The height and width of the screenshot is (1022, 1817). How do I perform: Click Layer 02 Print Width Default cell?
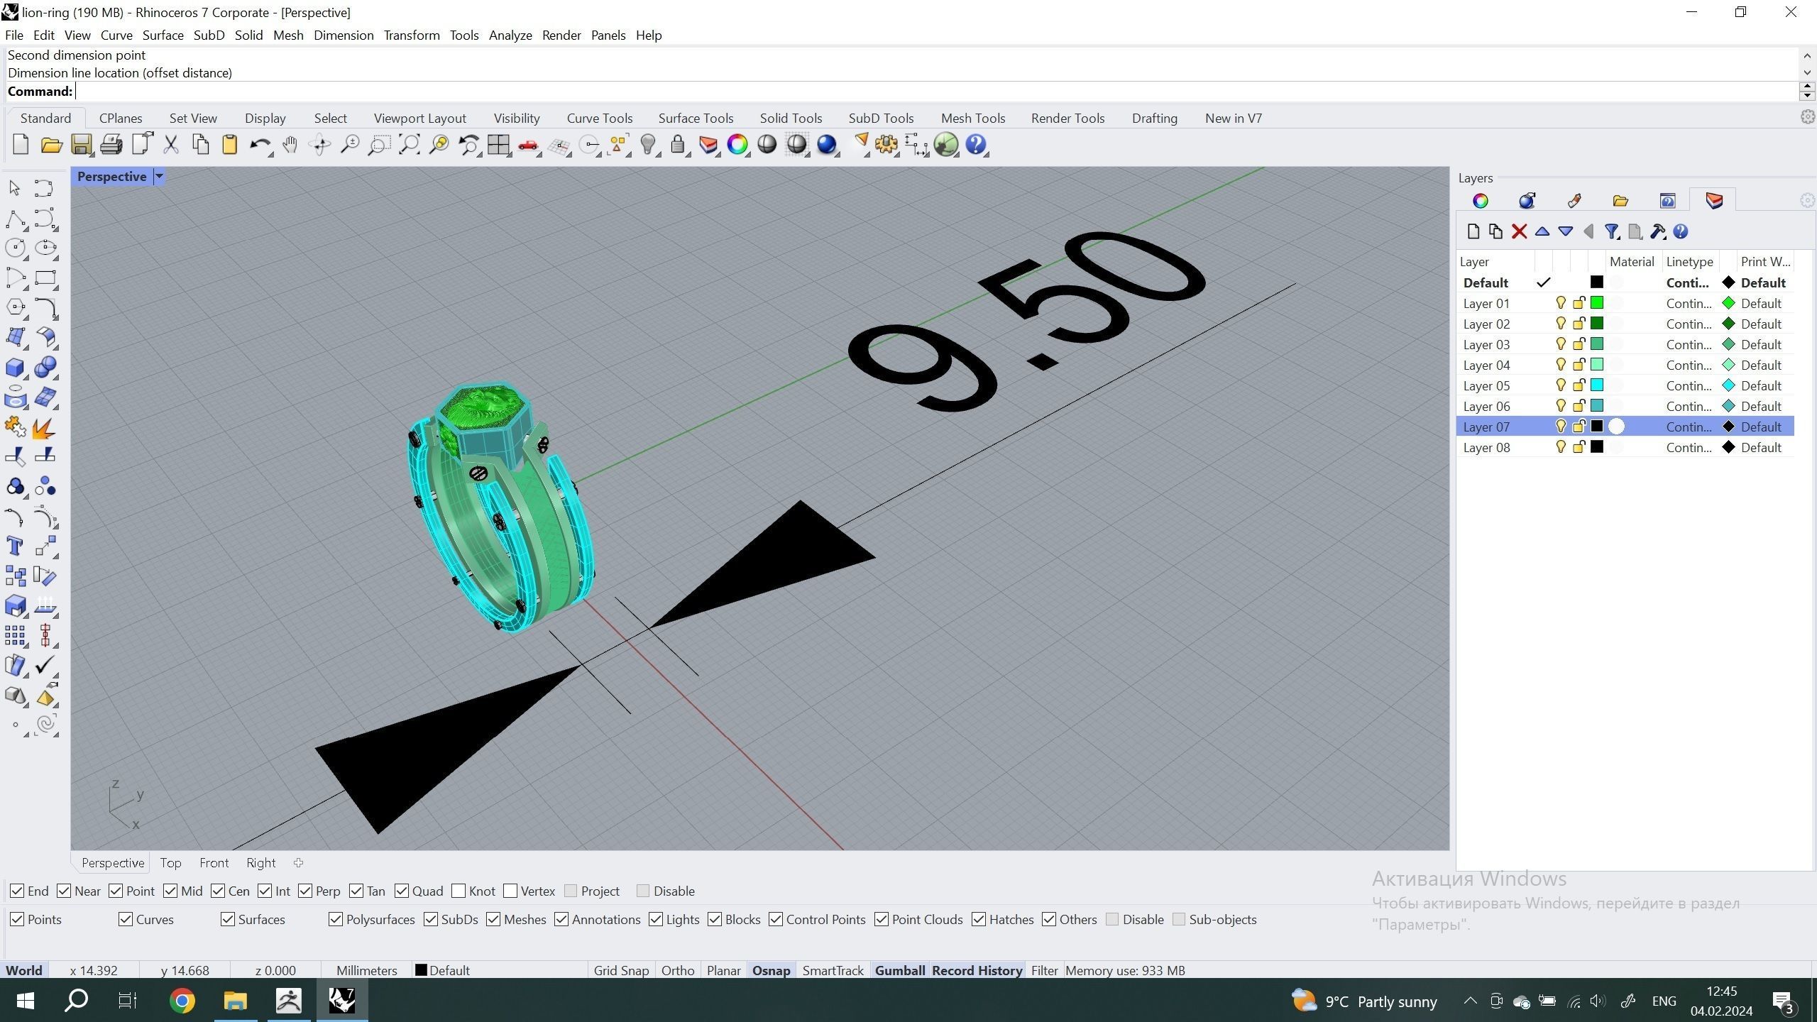click(1761, 324)
